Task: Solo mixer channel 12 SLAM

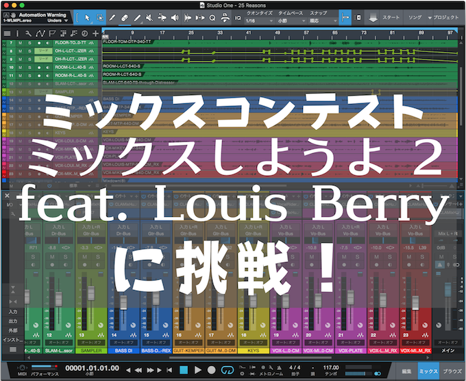Action: [x=65, y=257]
